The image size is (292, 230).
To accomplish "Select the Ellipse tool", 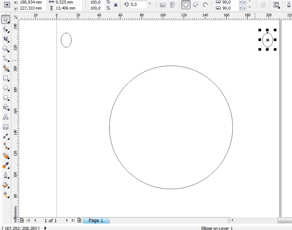I will pyautogui.click(x=5, y=88).
